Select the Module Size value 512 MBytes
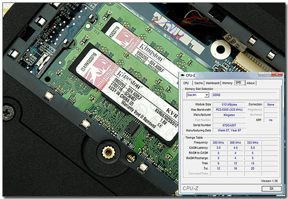 (229, 104)
